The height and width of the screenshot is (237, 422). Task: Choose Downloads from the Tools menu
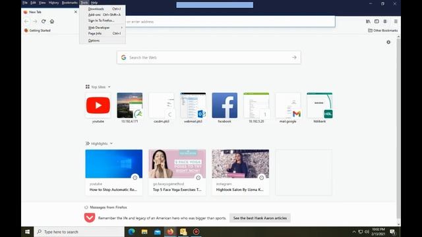(x=102, y=9)
